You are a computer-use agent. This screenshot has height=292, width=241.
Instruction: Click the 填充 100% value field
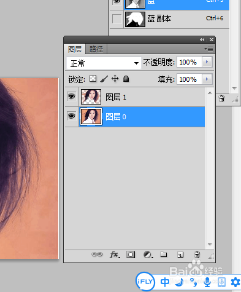click(189, 79)
